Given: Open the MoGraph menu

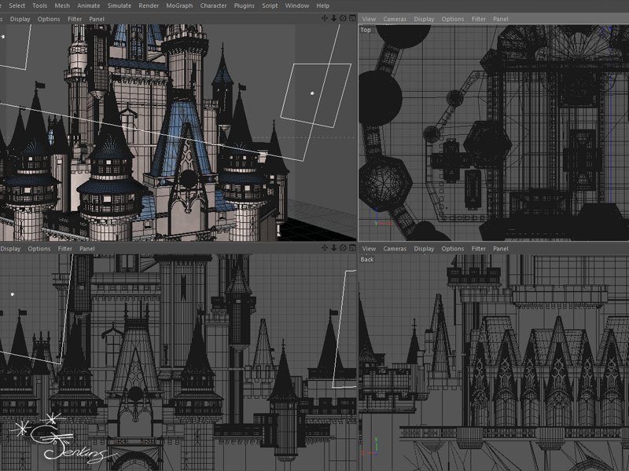Looking at the screenshot, I should tap(179, 5).
